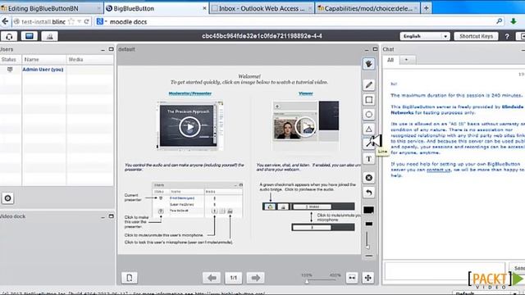Clear all whiteboard annotations
525x295 pixels.
(368, 178)
